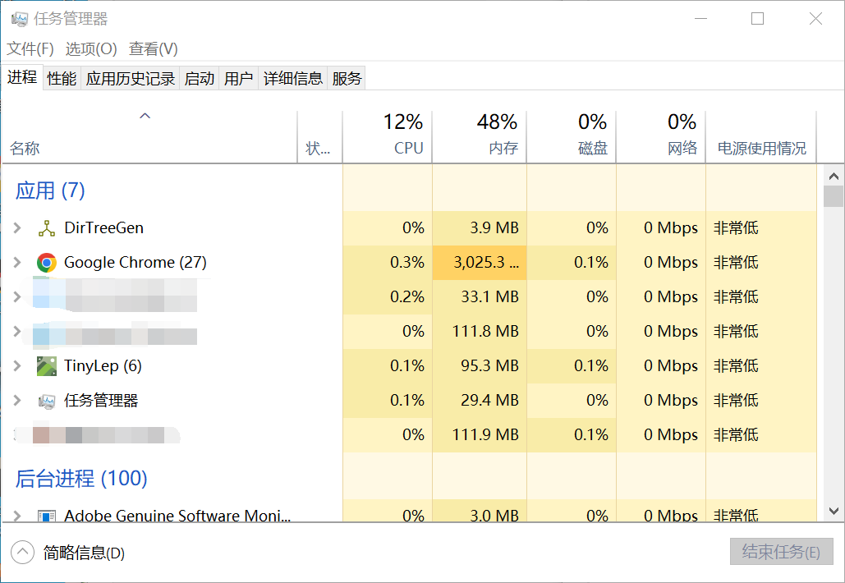Expand Google Chrome (27) process group
This screenshot has height=583, width=845.
17,263
